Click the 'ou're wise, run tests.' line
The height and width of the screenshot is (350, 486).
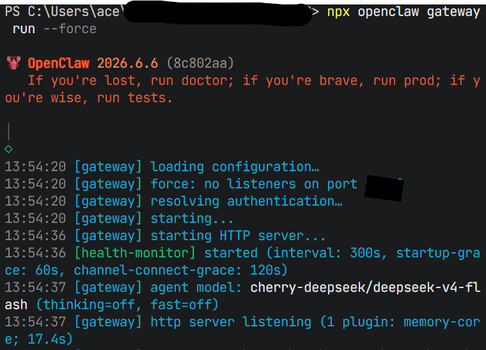click(89, 98)
